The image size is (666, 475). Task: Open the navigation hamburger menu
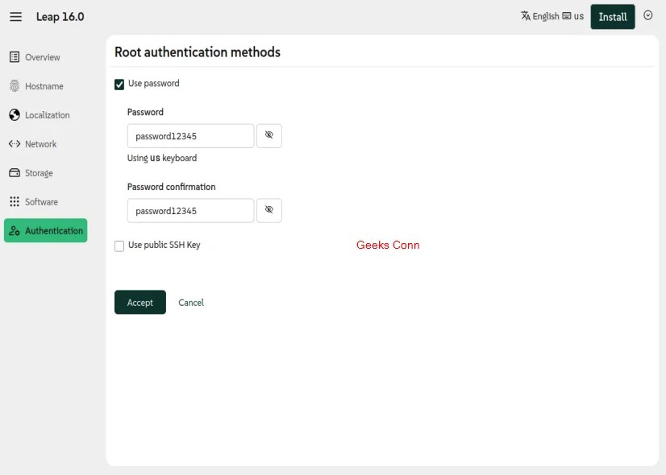click(15, 16)
